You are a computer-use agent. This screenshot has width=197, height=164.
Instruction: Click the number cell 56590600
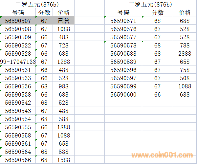click(123, 95)
